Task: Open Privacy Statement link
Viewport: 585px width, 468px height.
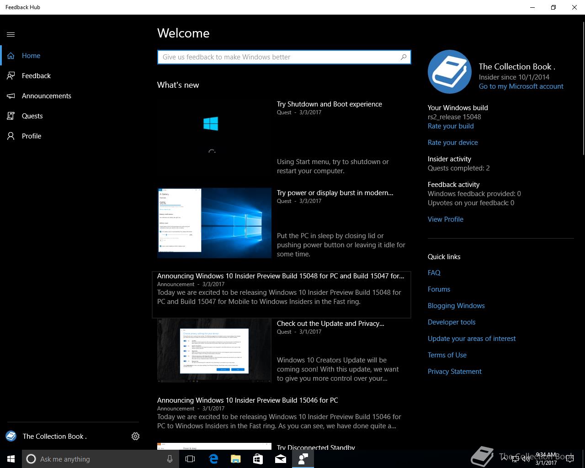Action: [x=455, y=372]
